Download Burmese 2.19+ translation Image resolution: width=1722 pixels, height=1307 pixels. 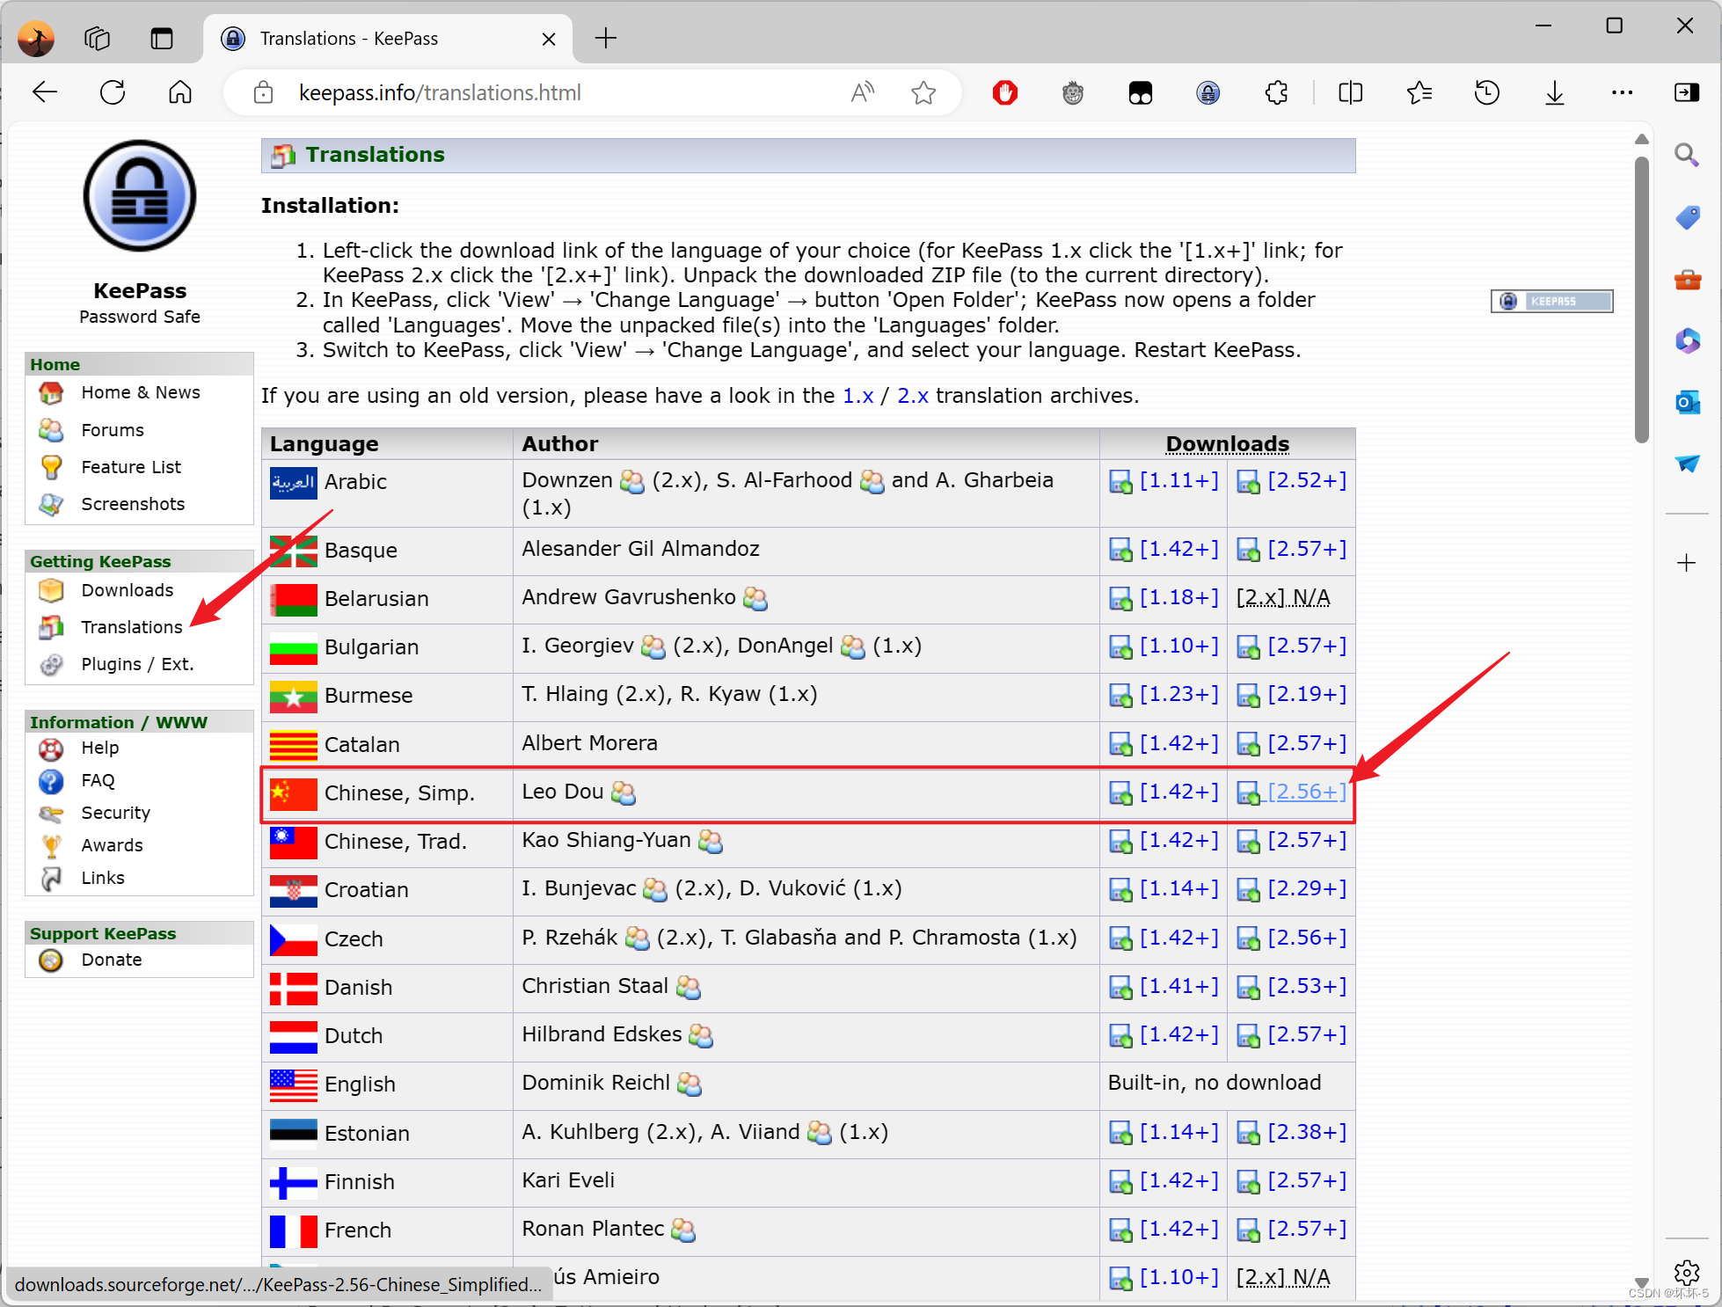pyautogui.click(x=1307, y=694)
